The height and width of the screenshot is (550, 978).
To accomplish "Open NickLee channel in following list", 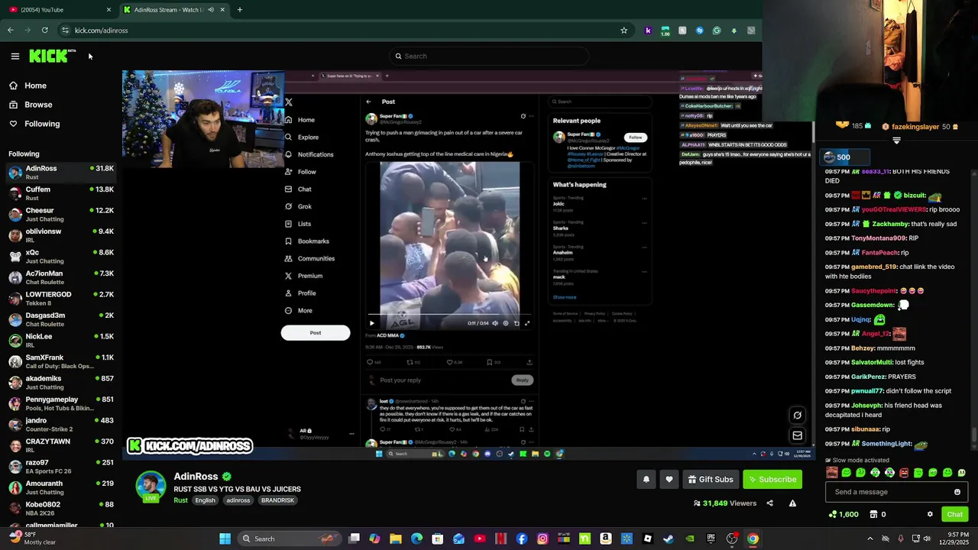I will pyautogui.click(x=61, y=341).
